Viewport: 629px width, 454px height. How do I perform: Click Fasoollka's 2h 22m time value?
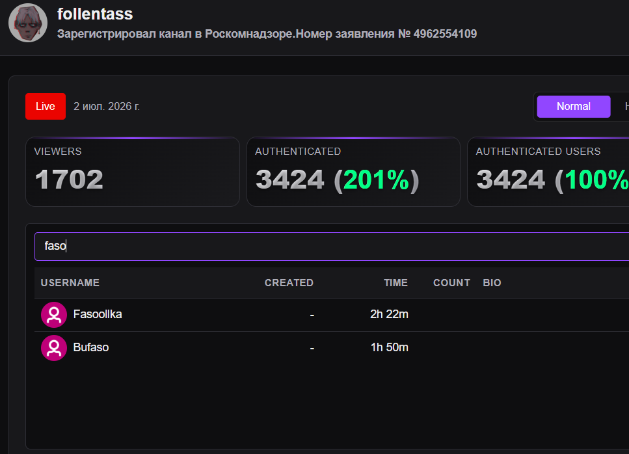click(389, 314)
